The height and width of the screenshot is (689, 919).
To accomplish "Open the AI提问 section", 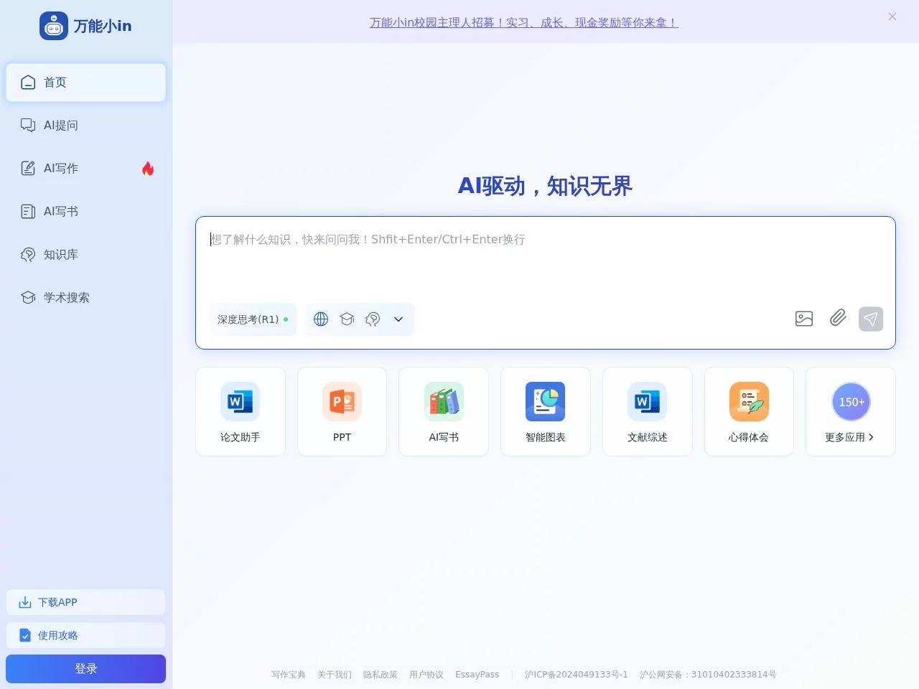I will [x=60, y=125].
